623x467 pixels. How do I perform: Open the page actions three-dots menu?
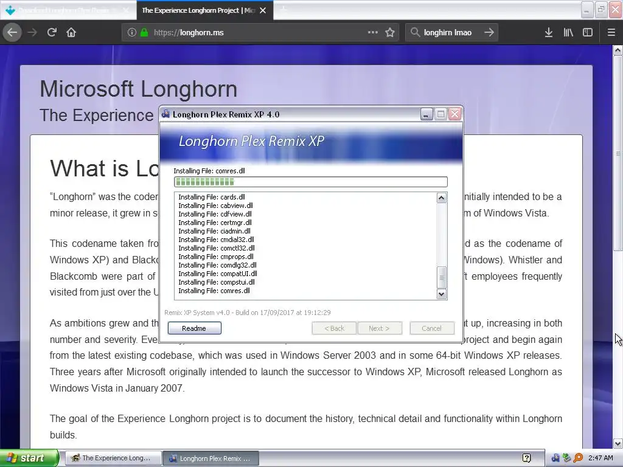coord(373,32)
